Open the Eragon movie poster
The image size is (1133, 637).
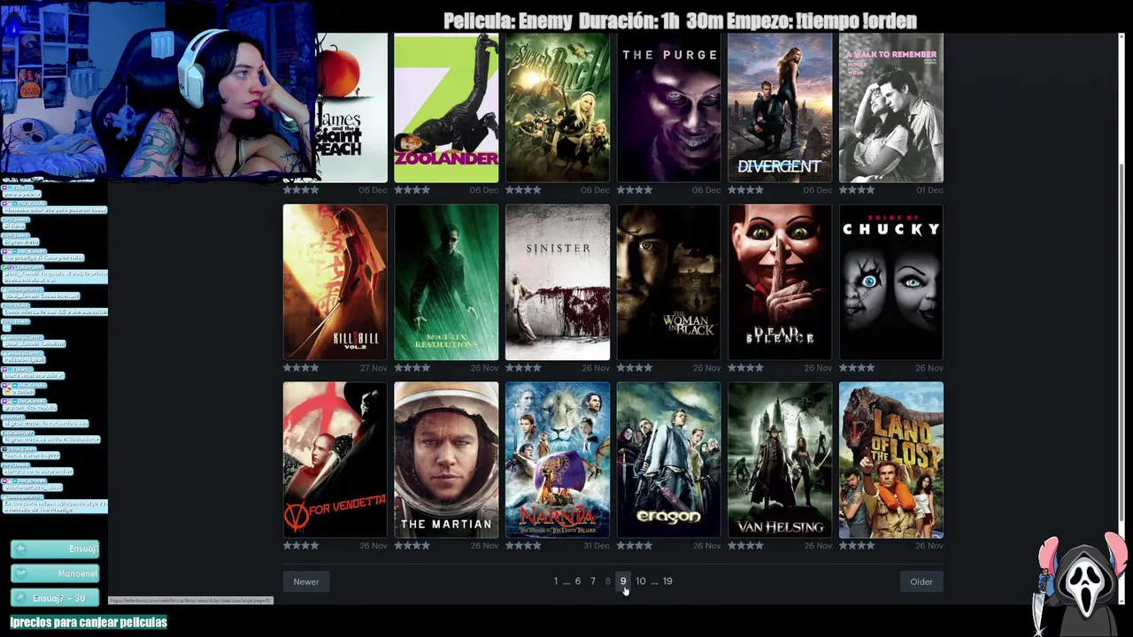[x=669, y=460]
